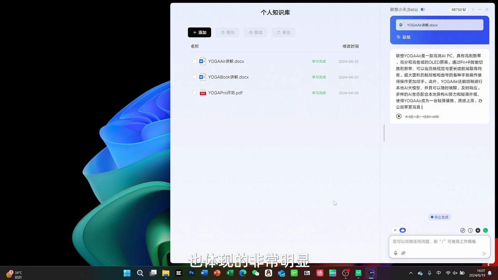This screenshot has width=498, height=280.
Task: Open OBS Studio from the taskbar
Action: (345, 273)
